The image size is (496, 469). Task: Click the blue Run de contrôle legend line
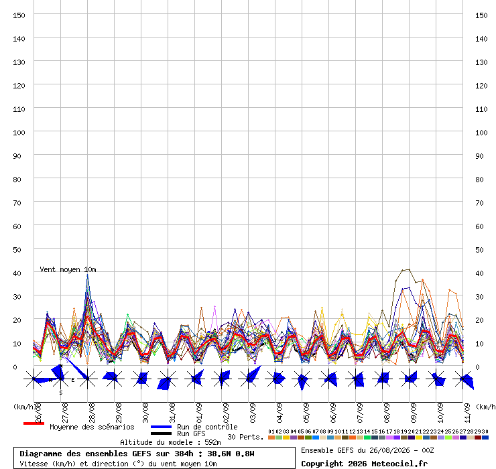pyautogui.click(x=161, y=427)
